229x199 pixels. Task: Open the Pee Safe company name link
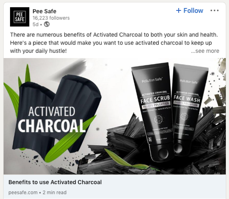tap(44, 11)
